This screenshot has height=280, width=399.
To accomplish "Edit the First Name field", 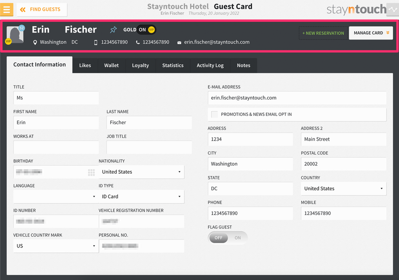I will 56,122.
